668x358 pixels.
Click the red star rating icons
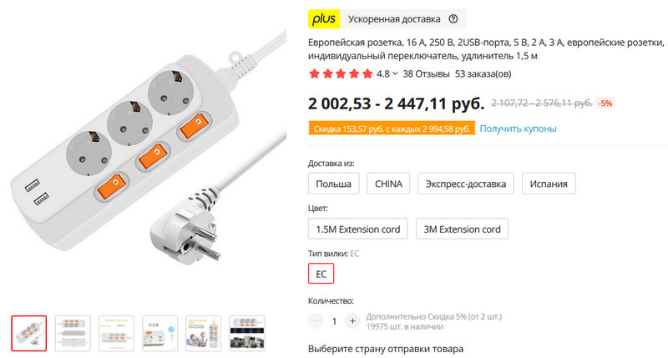coord(341,73)
